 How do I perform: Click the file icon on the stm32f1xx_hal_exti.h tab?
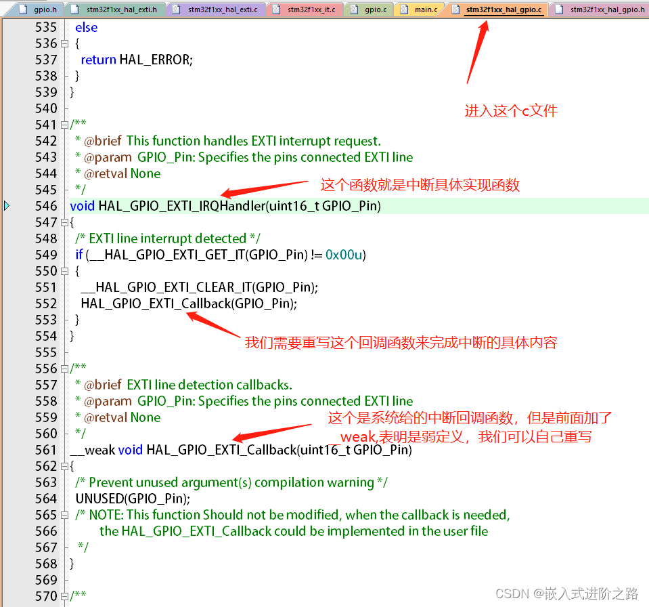(x=76, y=9)
